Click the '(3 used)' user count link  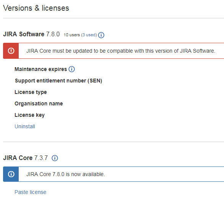(89, 35)
